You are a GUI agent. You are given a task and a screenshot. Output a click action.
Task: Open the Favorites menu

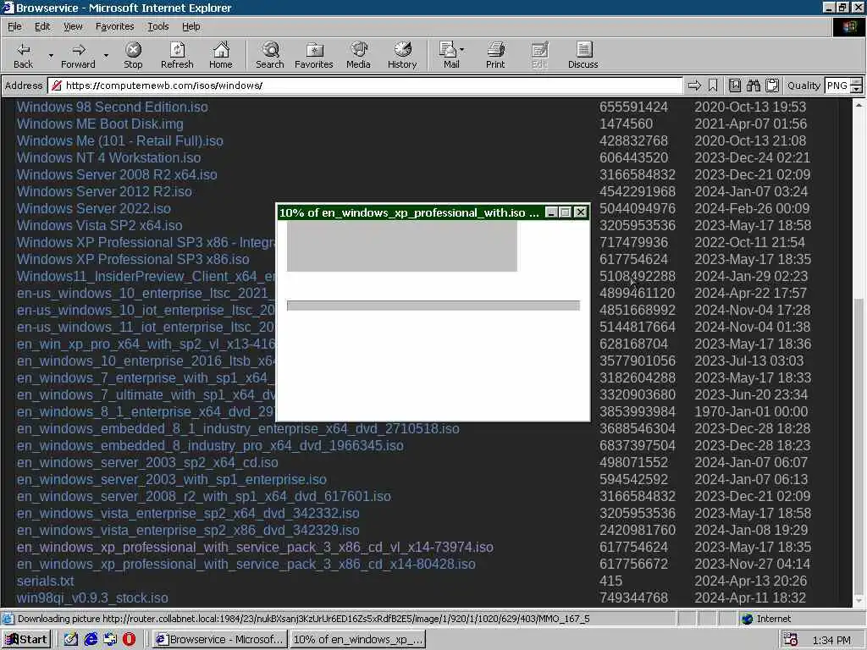114,26
